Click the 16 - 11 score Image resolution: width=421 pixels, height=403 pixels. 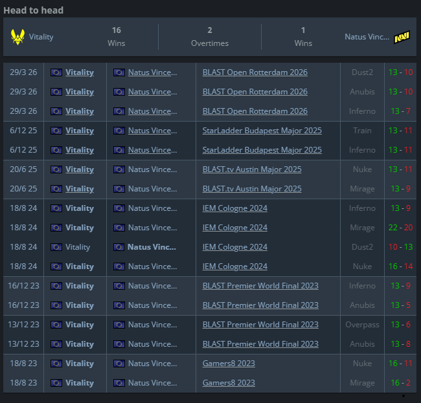pos(400,364)
